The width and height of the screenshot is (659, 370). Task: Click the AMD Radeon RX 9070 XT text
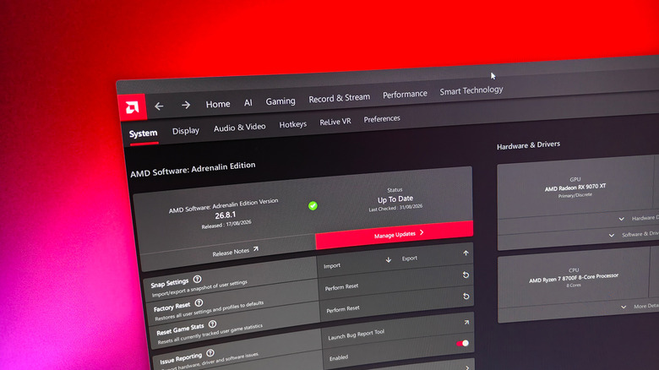[x=575, y=187]
